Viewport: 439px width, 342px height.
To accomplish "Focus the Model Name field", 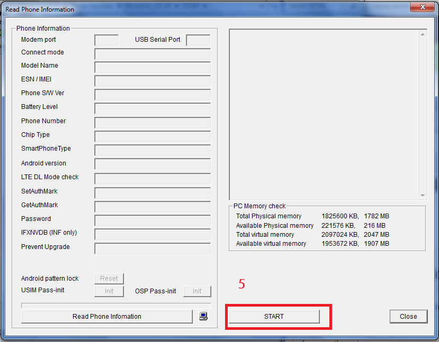I will pyautogui.click(x=153, y=67).
